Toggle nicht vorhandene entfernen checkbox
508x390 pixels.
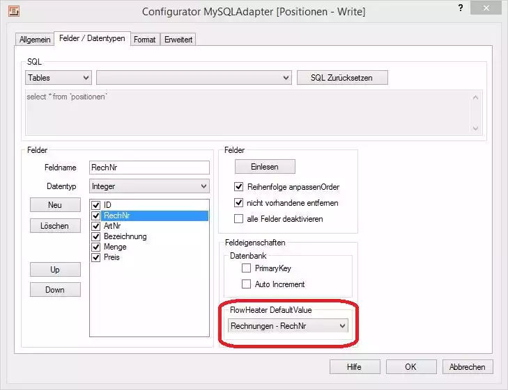[x=239, y=203]
